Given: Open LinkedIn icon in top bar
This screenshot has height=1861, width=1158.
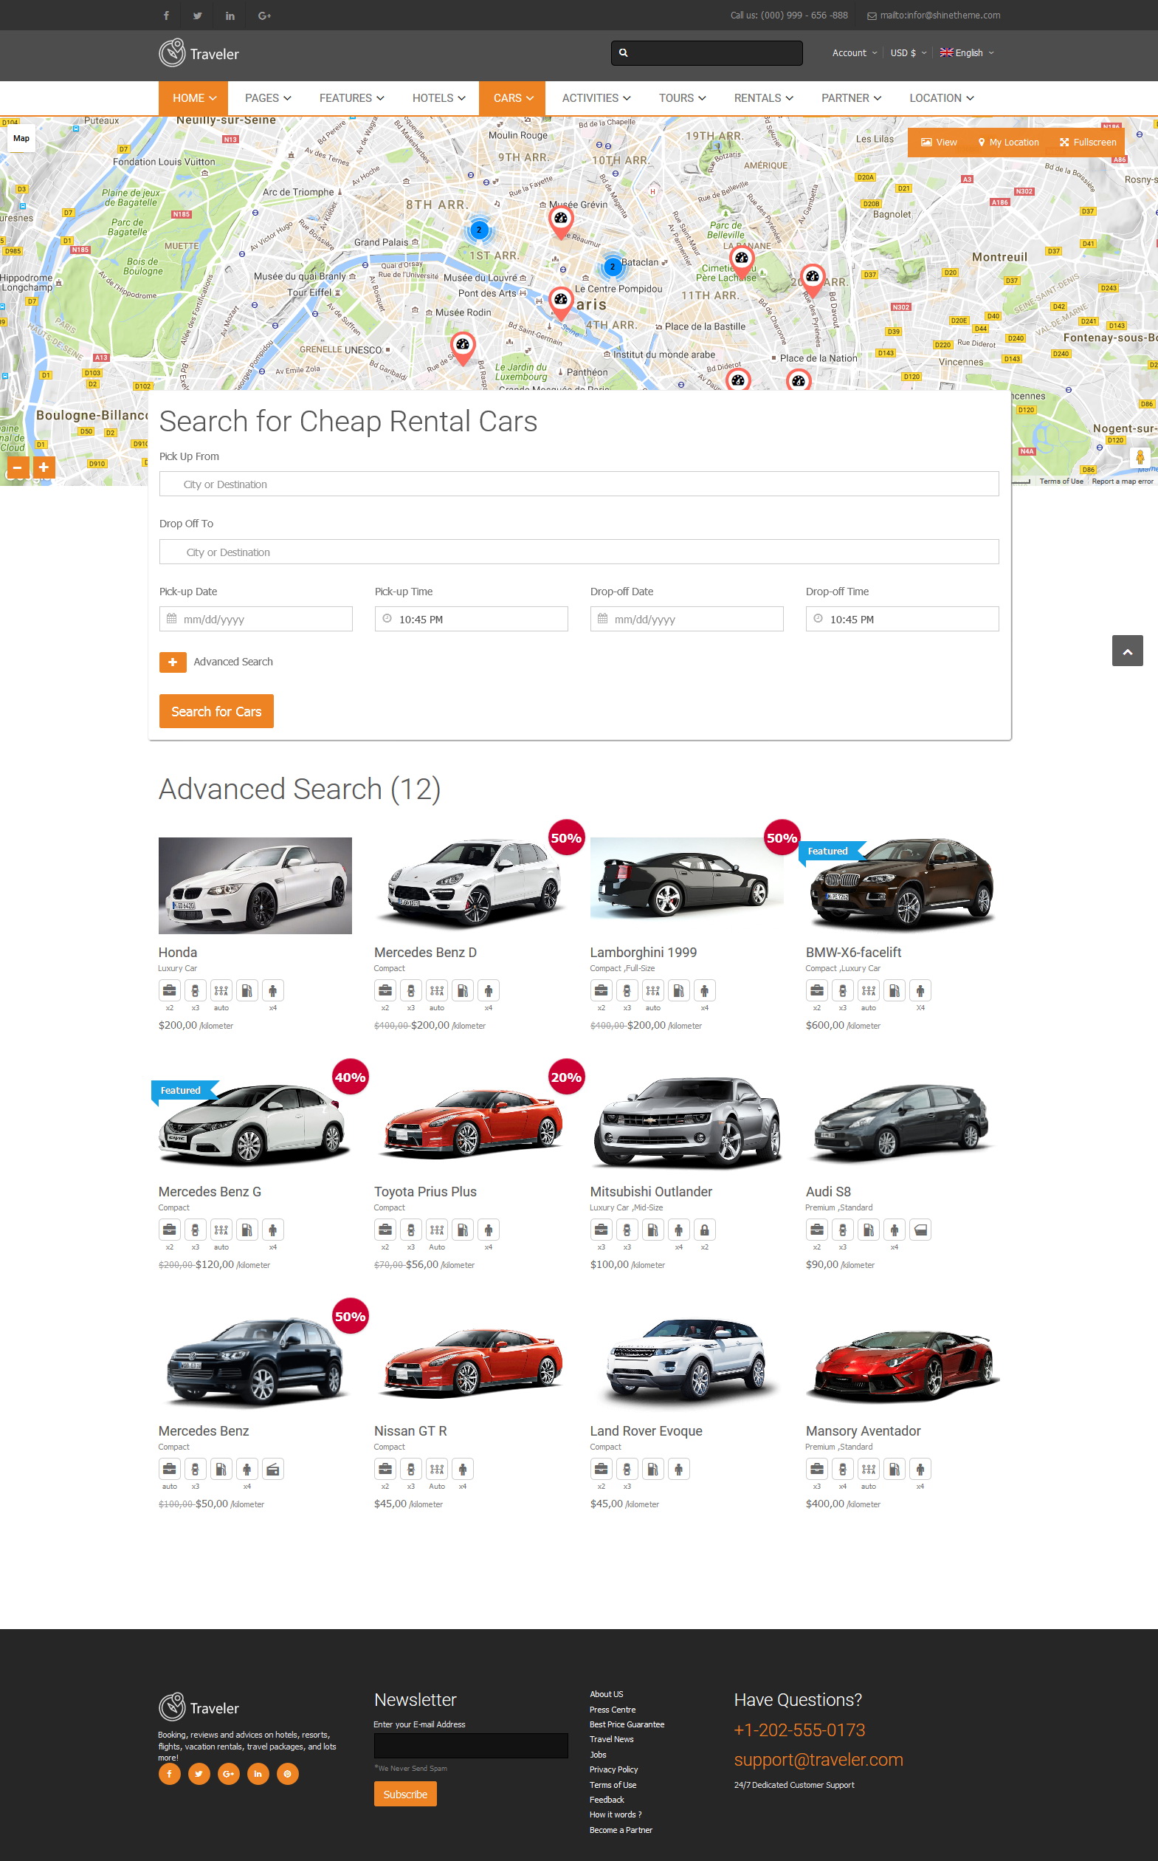Looking at the screenshot, I should (x=230, y=16).
